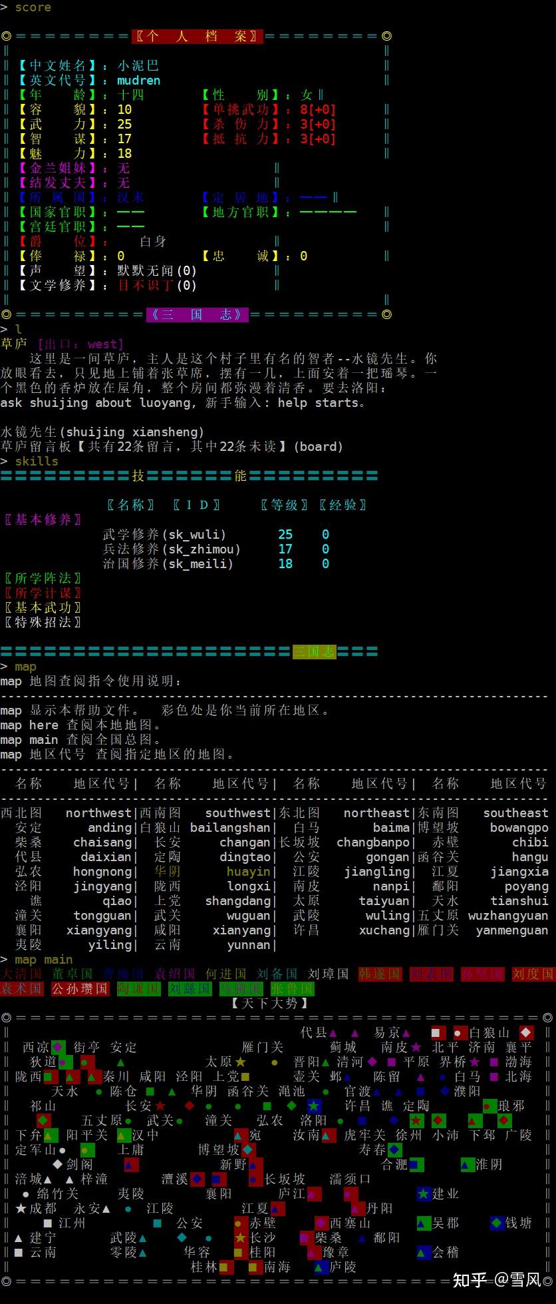Viewport: 556px width, 1304px height.
Task: Click the room exit text [出口:west]
Action: (x=80, y=344)
